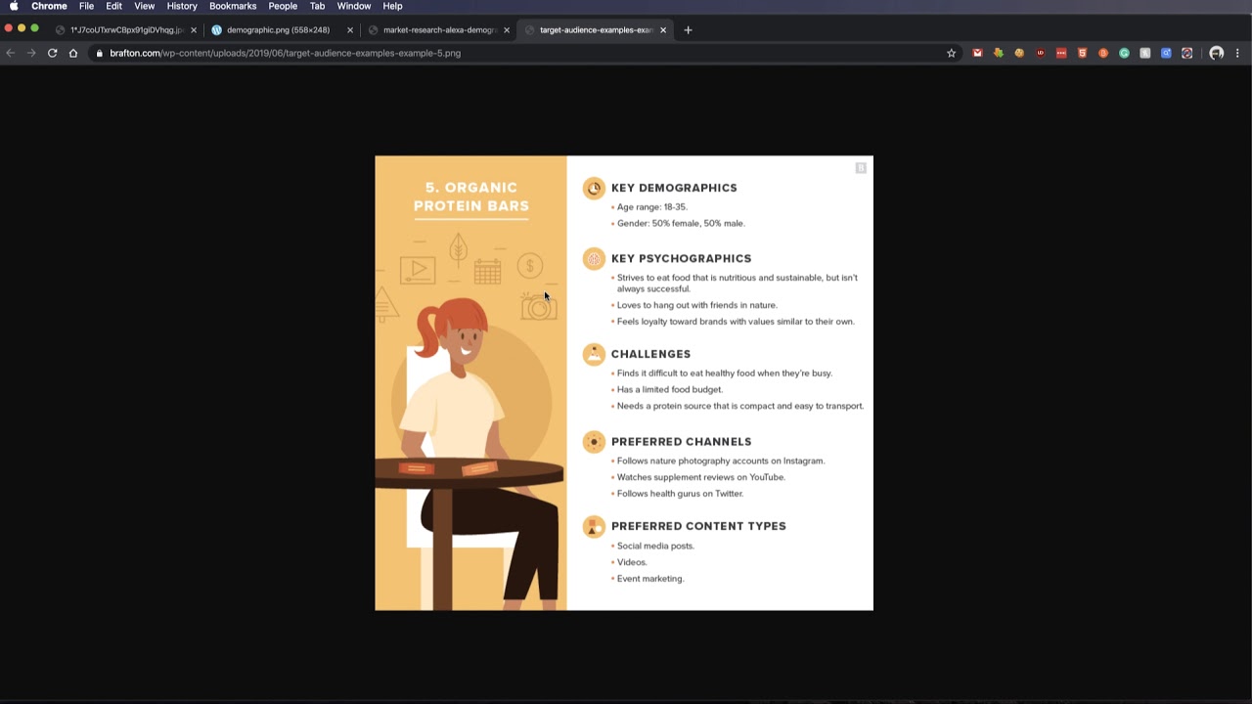Click "Loves to hang out with friends in nature."
The height and width of the screenshot is (704, 1252).
coord(697,305)
